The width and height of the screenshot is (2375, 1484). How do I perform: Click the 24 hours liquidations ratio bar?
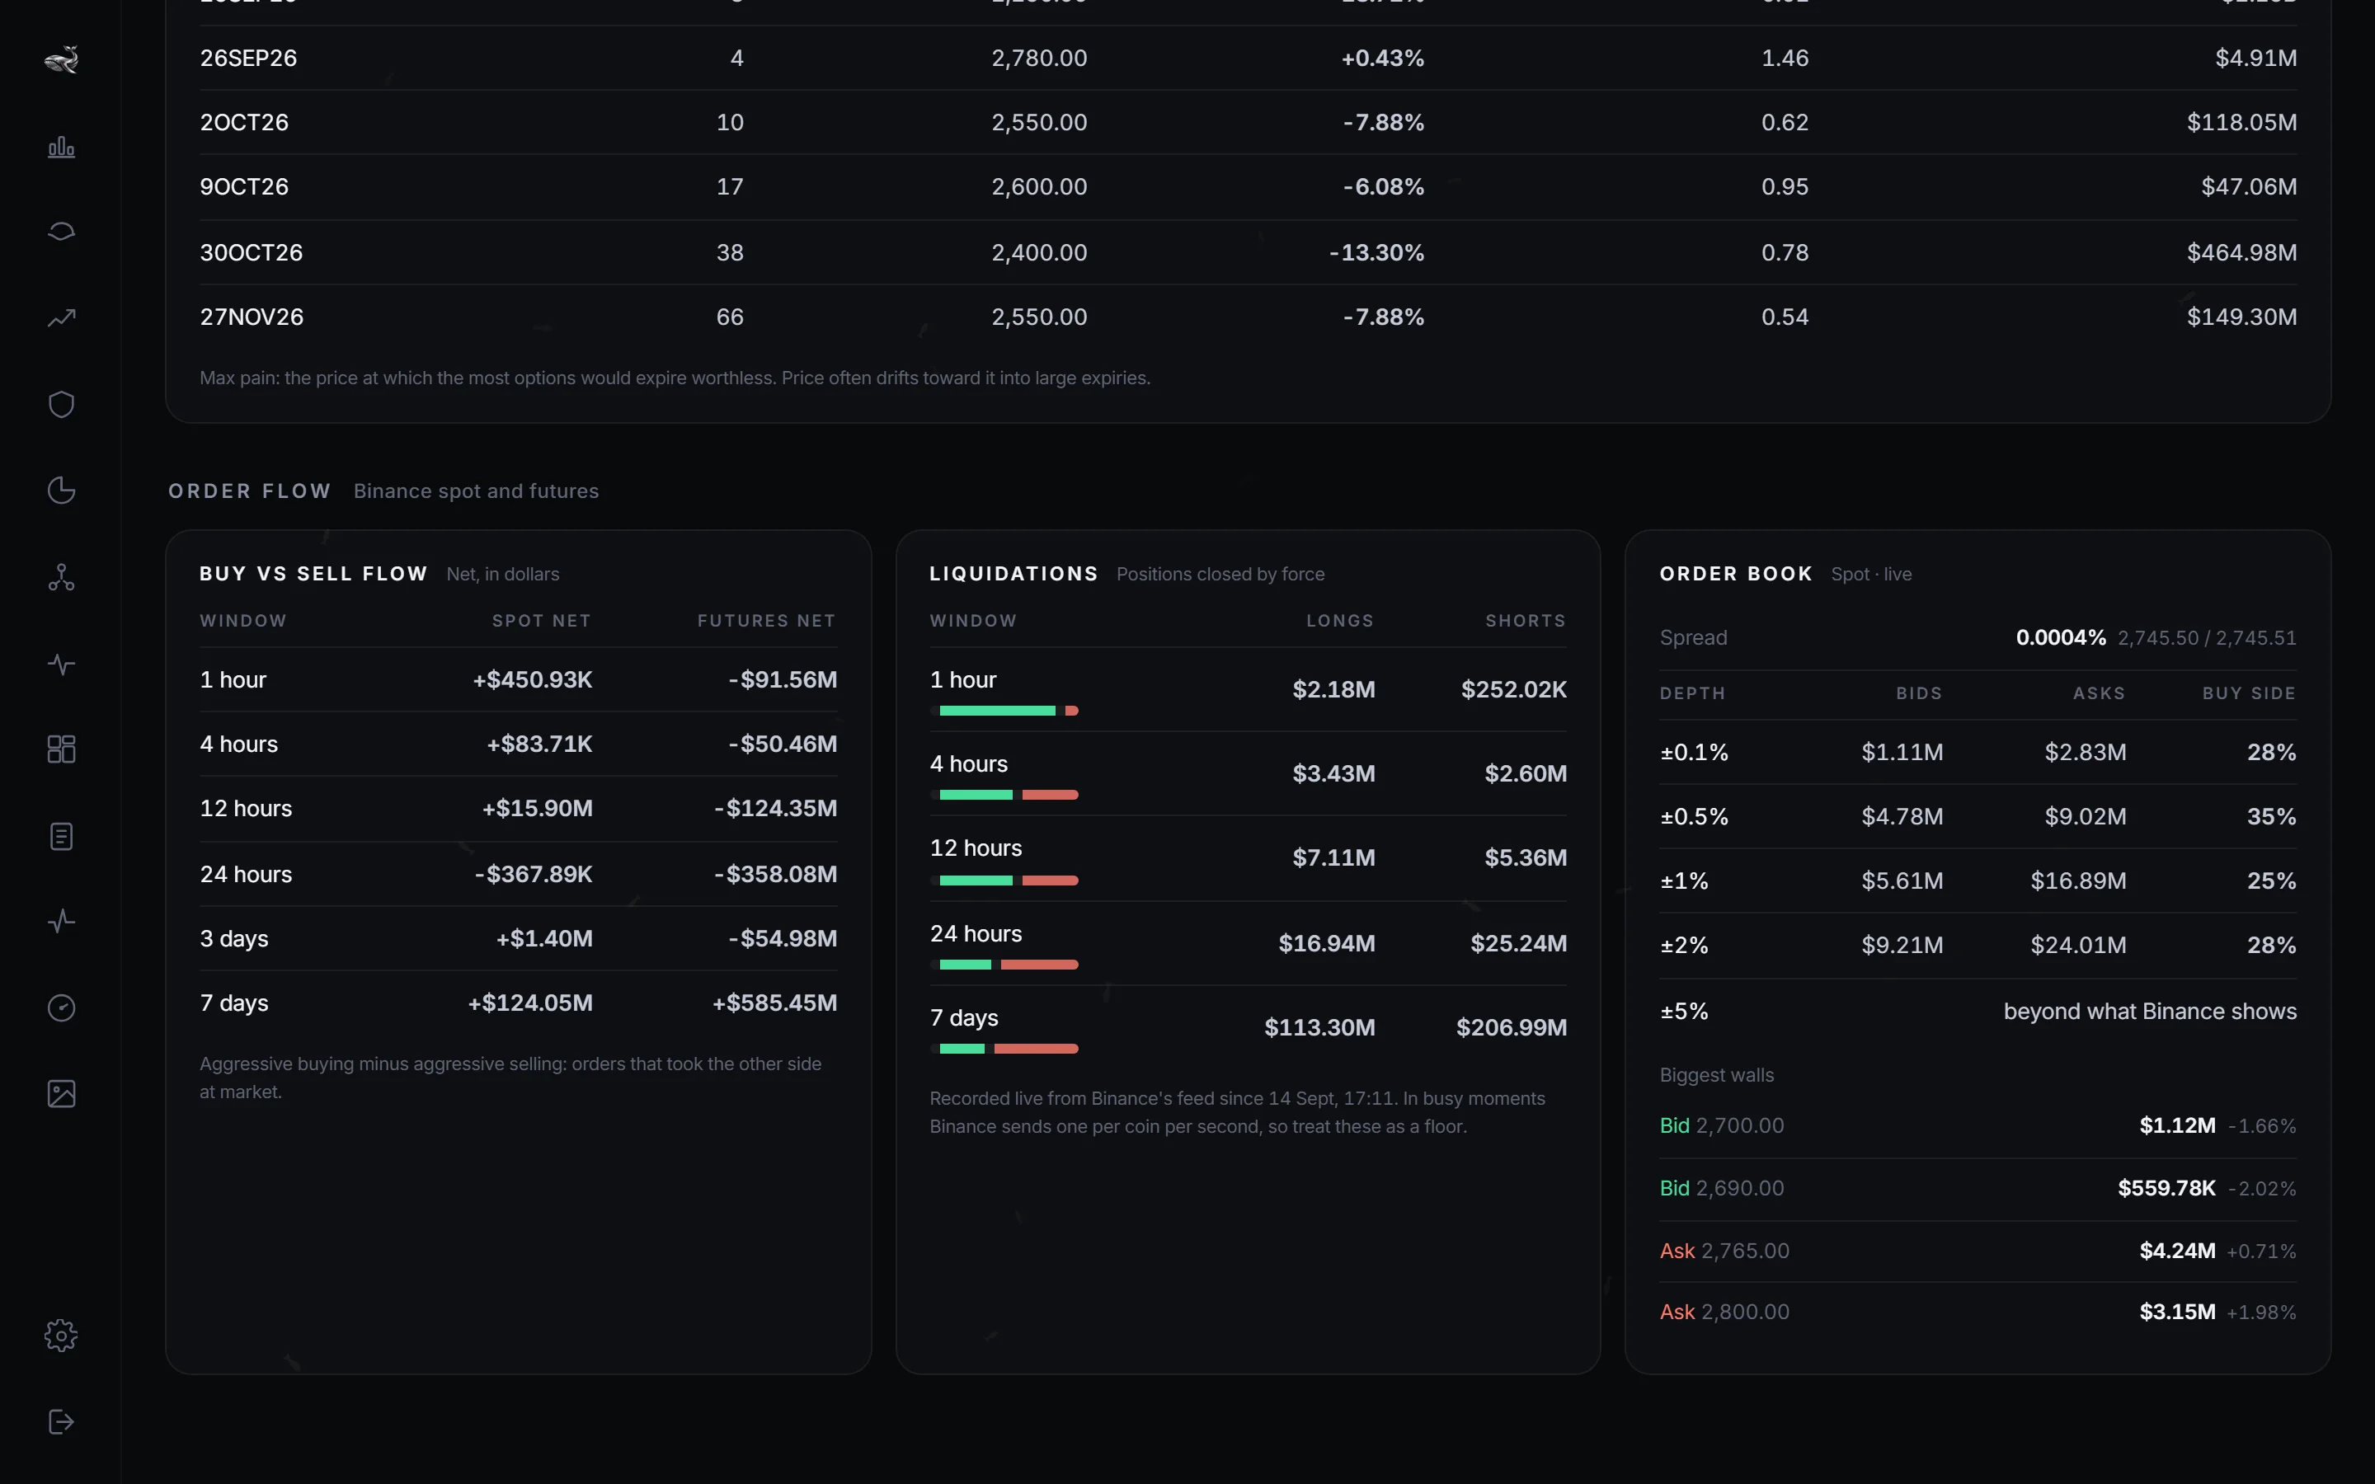tap(1004, 965)
